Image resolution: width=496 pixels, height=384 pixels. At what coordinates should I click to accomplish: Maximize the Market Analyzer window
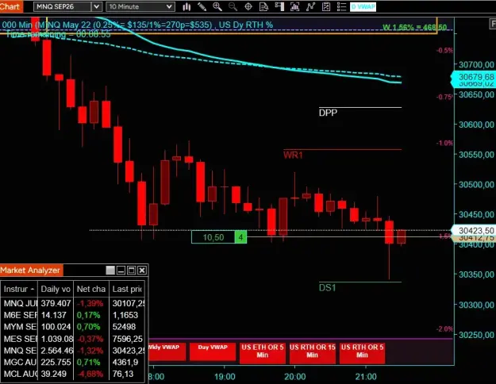131,270
